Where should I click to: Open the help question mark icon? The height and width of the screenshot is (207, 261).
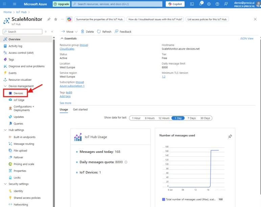pyautogui.click(x=217, y=4)
